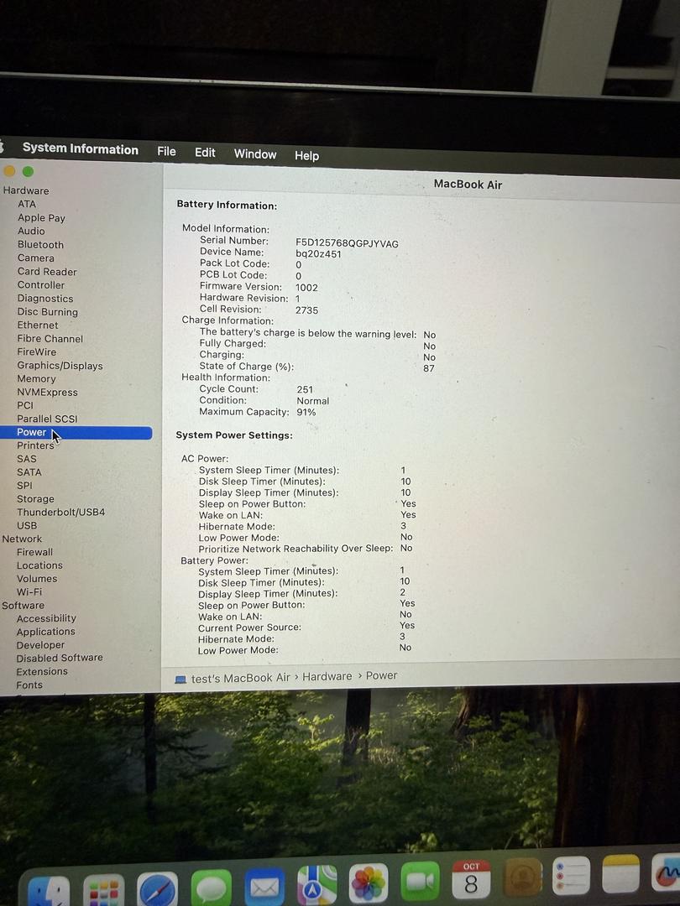Viewport: 680px width, 906px height.
Task: Open Launchpad from the dock
Action: [x=104, y=890]
